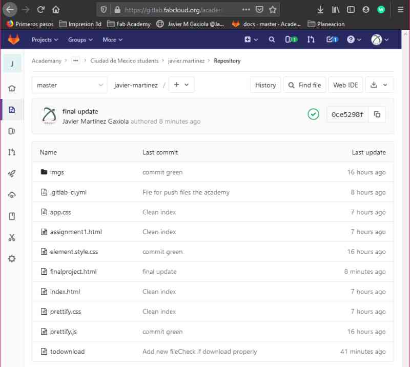Click the Find file button
This screenshot has width=410, height=367.
click(x=304, y=85)
